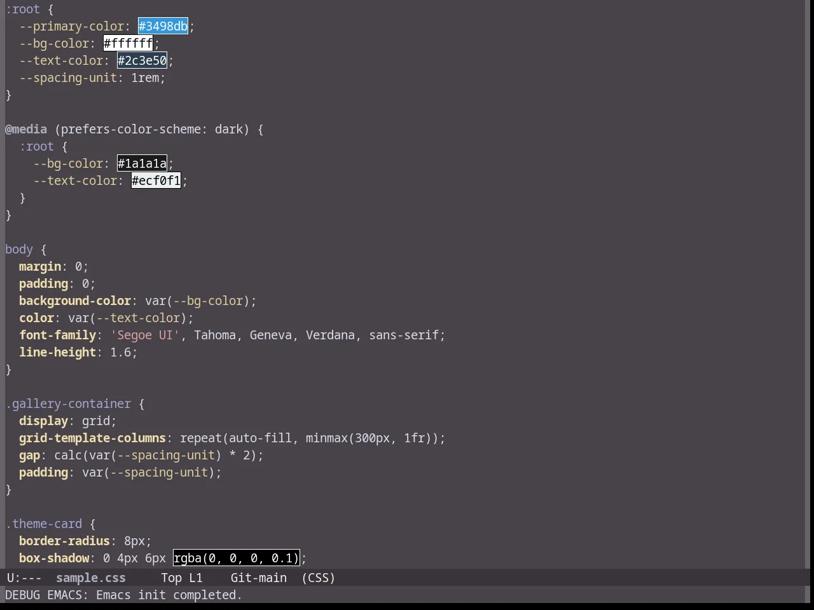814x610 pixels.
Task: Click the border-radius property
Action: (65, 541)
